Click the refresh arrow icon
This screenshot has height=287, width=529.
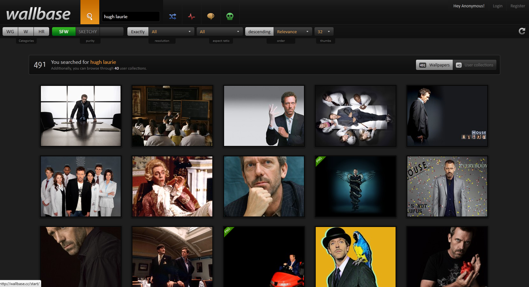522,31
